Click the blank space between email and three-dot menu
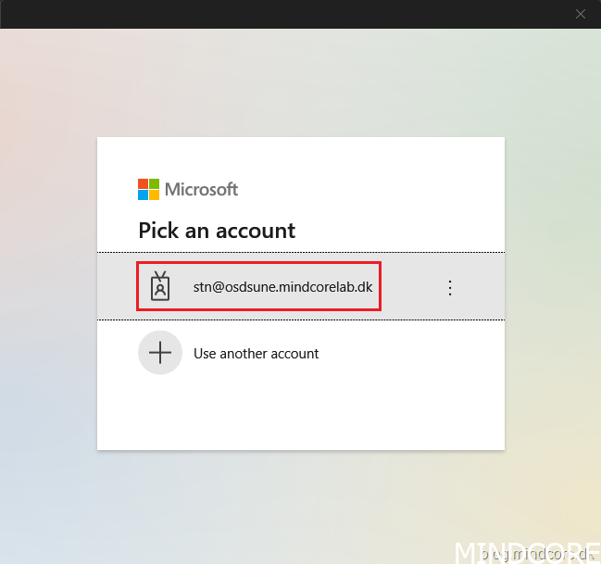This screenshot has width=601, height=564. point(412,287)
